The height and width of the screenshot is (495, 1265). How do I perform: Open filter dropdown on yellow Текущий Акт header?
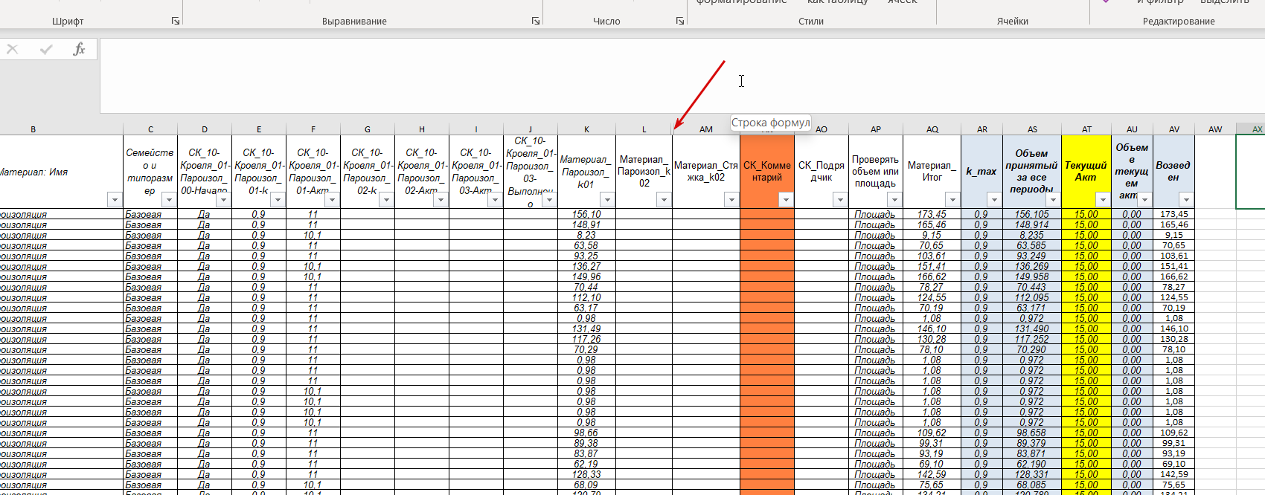point(1103,200)
